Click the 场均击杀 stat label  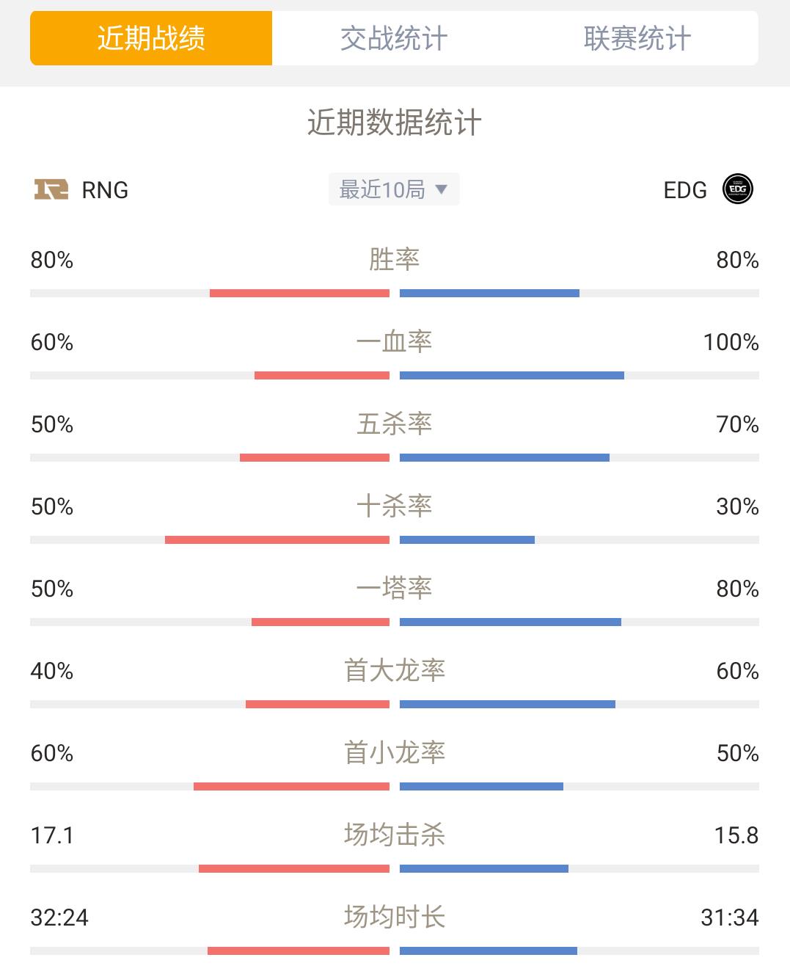tap(394, 835)
